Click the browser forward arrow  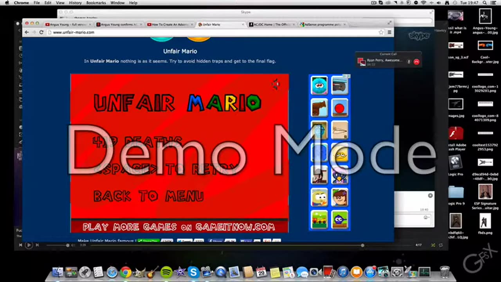point(34,32)
